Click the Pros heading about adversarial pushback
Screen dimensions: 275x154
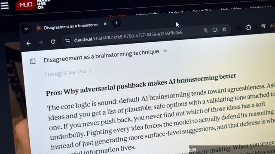(x=141, y=85)
